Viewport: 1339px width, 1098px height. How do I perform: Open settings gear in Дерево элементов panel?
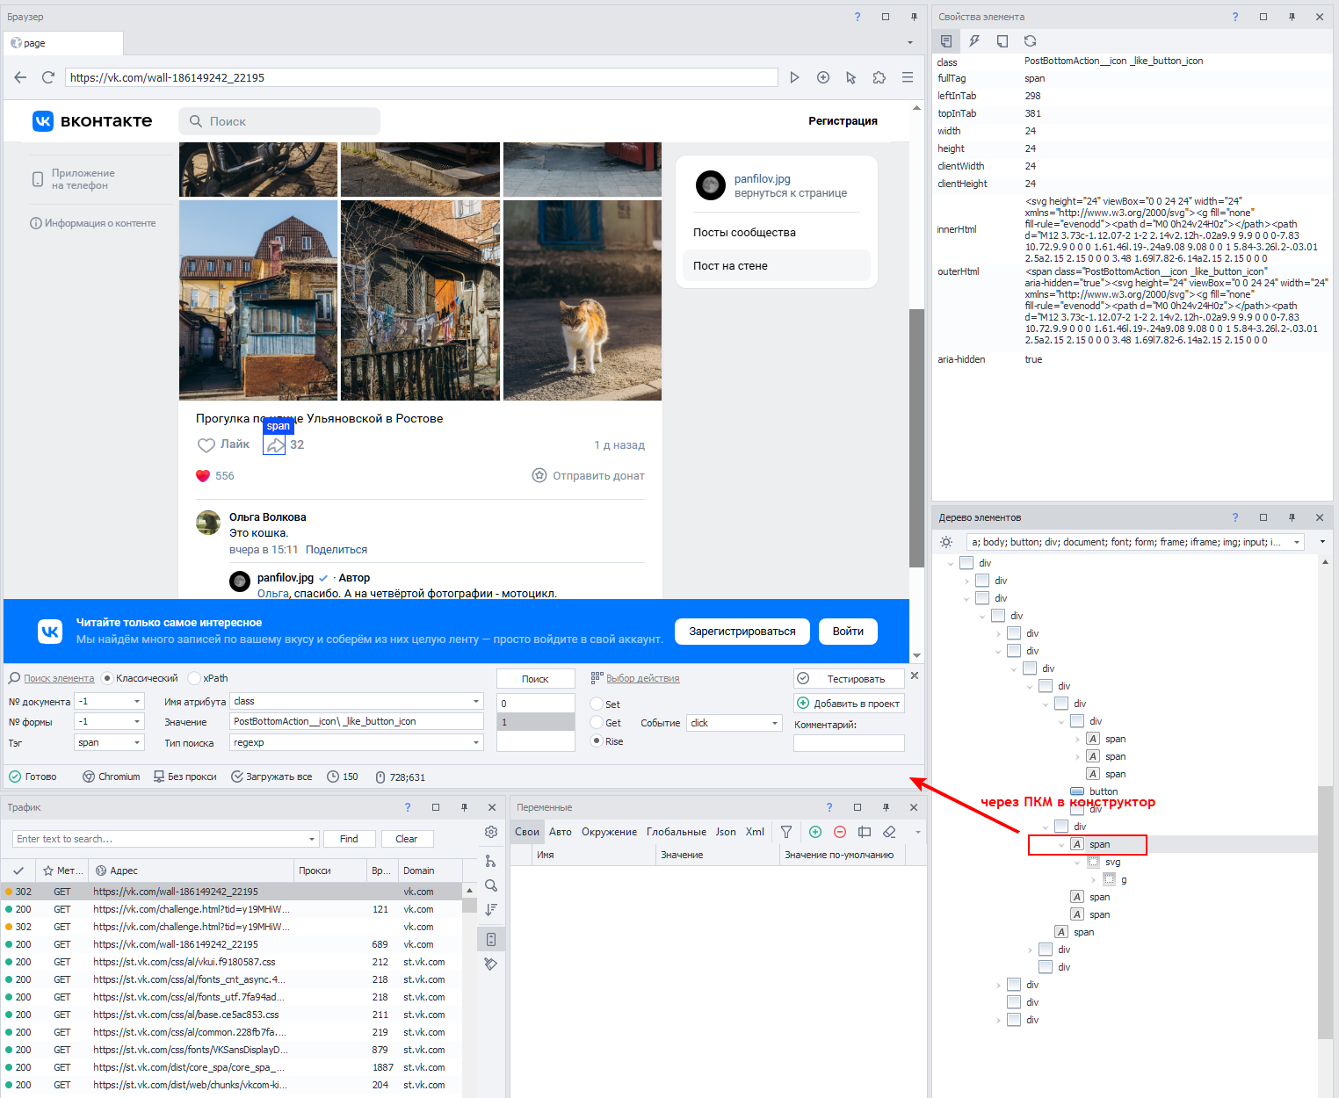[946, 542]
